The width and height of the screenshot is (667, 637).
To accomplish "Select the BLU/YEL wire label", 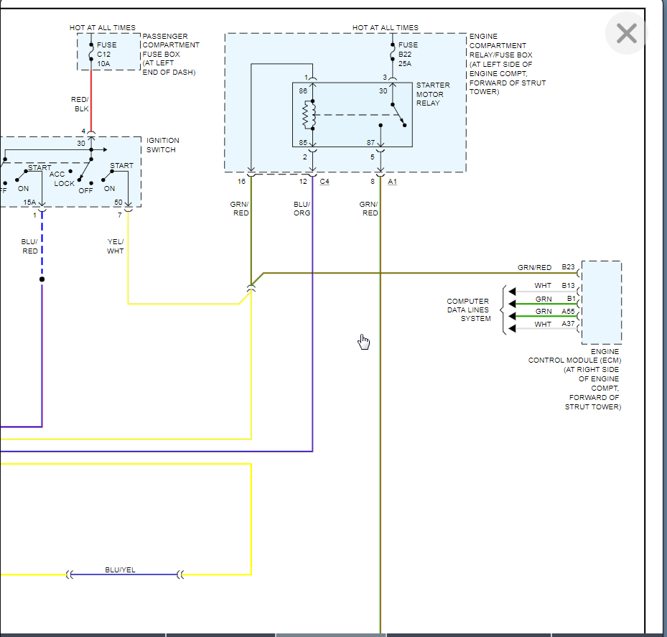I will click(x=120, y=569).
